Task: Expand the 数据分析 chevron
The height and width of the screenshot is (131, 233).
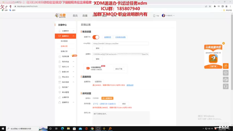Action: click(73, 72)
